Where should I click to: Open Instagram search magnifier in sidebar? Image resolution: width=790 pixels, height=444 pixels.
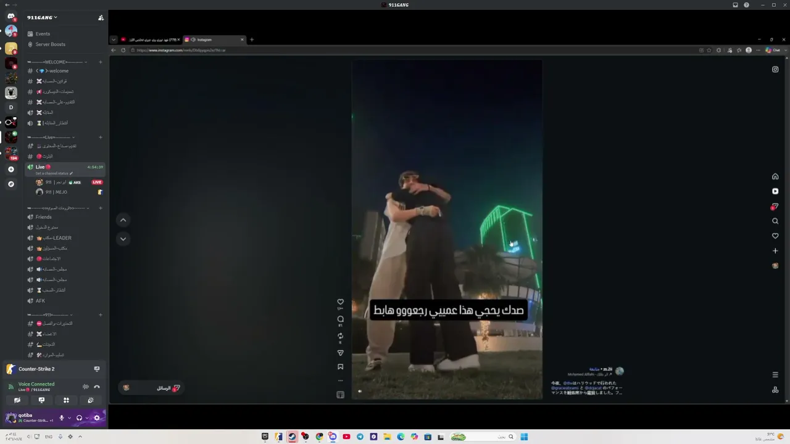pos(775,221)
